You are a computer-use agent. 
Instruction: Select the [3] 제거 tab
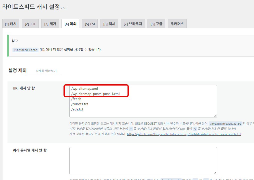click(50, 24)
